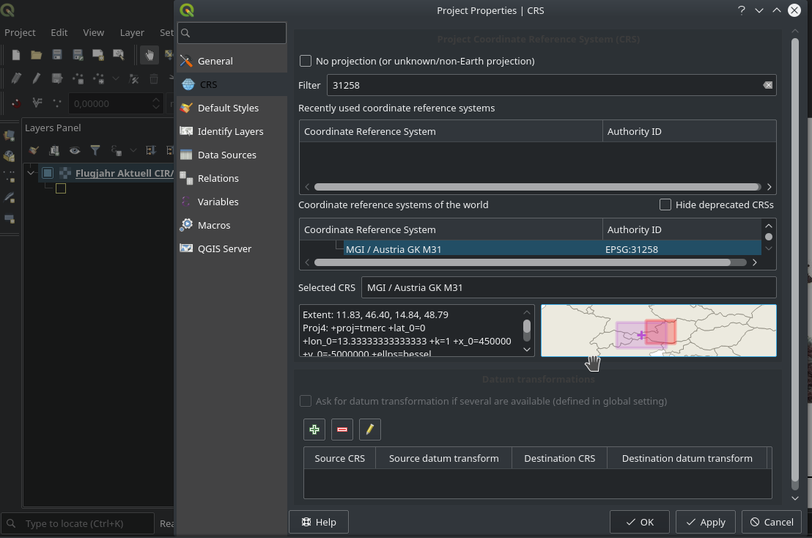Click the New SpatiaLite Layer feather icon
Viewport: 812px width, 538px height.
9,198
